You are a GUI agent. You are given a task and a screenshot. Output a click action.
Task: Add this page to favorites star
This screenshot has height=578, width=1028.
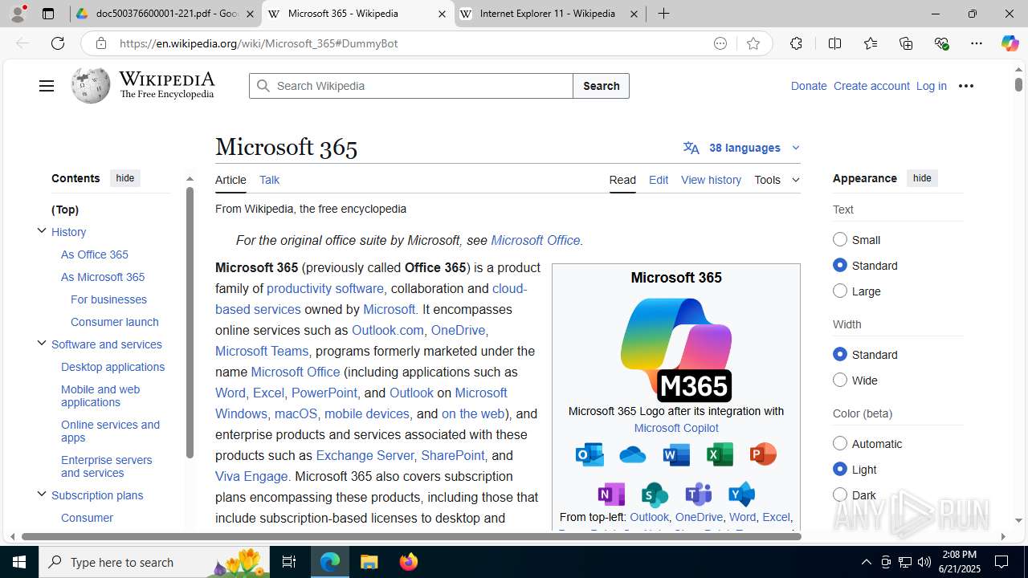[x=753, y=43]
